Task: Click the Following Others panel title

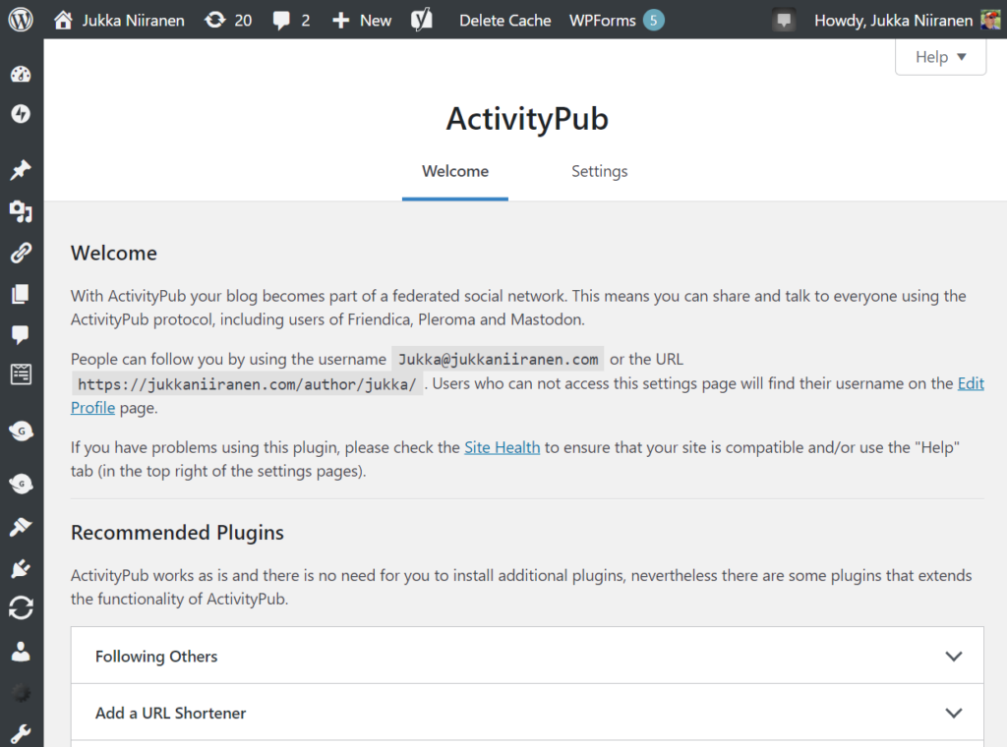Action: 156,657
